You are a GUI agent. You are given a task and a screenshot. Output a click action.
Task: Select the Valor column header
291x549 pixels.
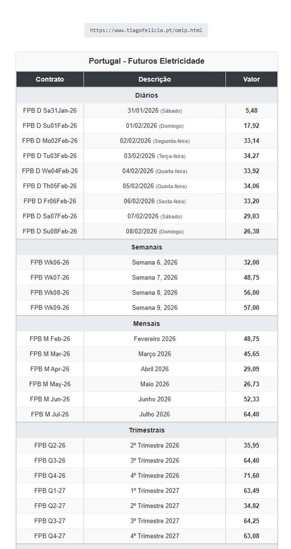pyautogui.click(x=252, y=79)
